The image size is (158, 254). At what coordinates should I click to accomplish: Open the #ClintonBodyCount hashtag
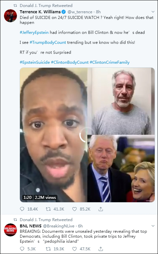coord(70,62)
